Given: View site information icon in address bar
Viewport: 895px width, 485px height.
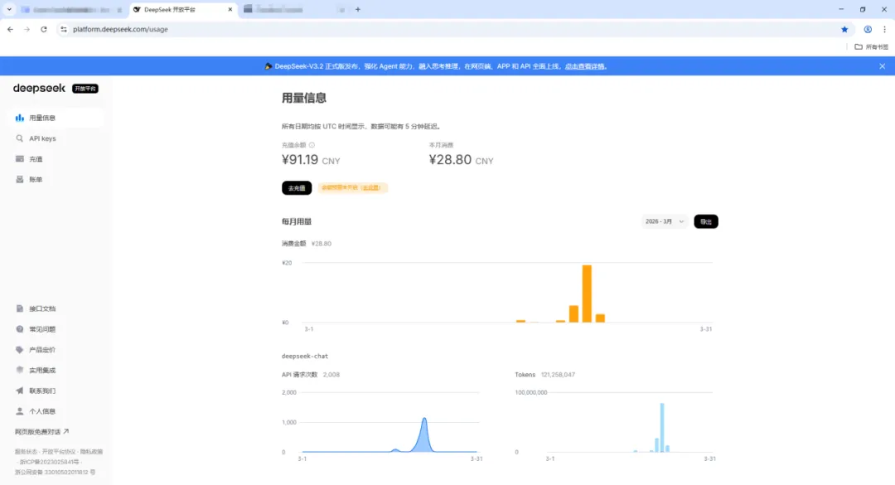Looking at the screenshot, I should (63, 29).
